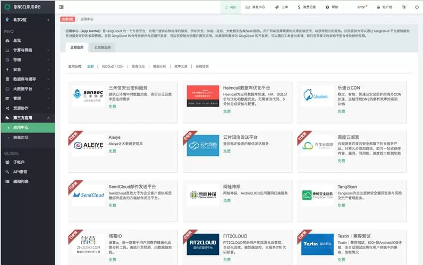
Task: Click the Heimdall red logo thumbnail
Action: click(203, 96)
